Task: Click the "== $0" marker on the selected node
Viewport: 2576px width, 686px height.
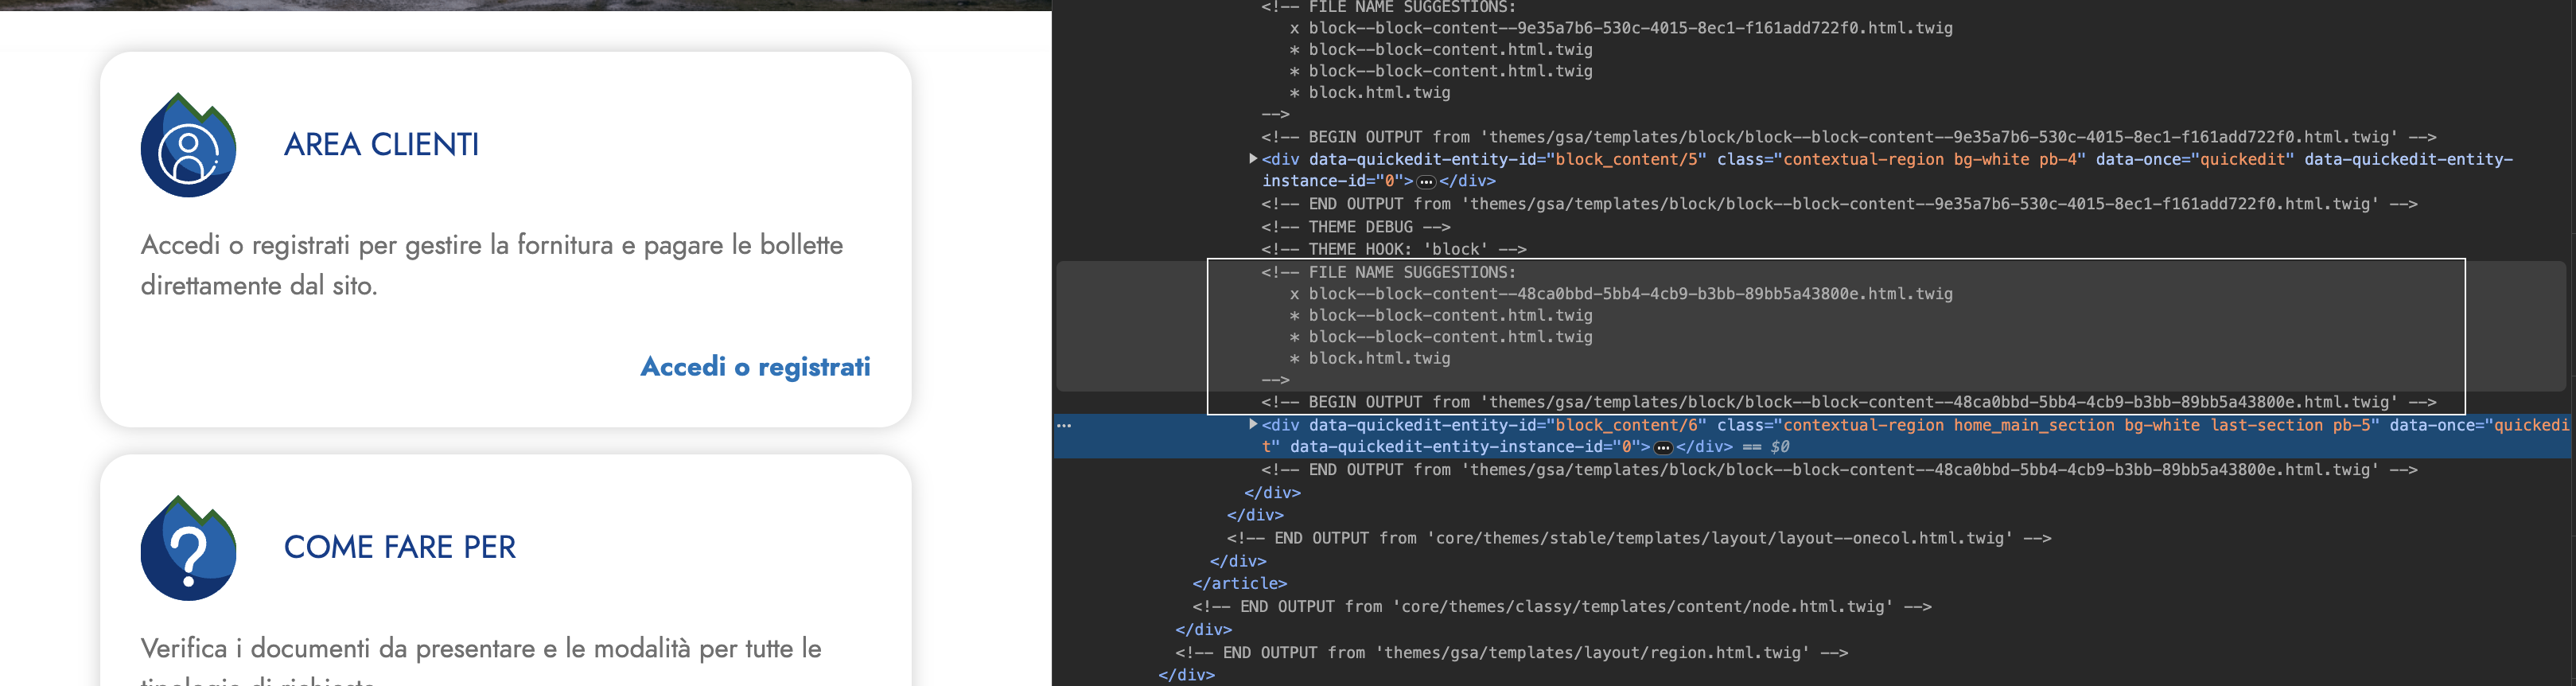Action: pos(1766,447)
